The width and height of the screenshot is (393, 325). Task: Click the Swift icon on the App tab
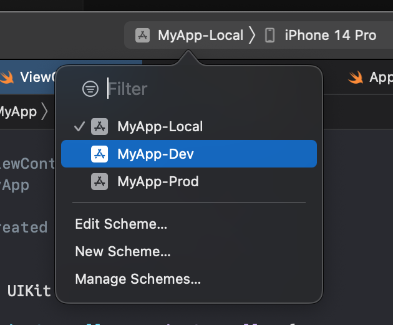point(356,77)
